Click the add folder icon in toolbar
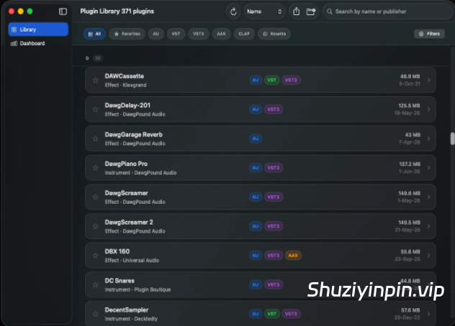This screenshot has width=455, height=326. tap(311, 11)
